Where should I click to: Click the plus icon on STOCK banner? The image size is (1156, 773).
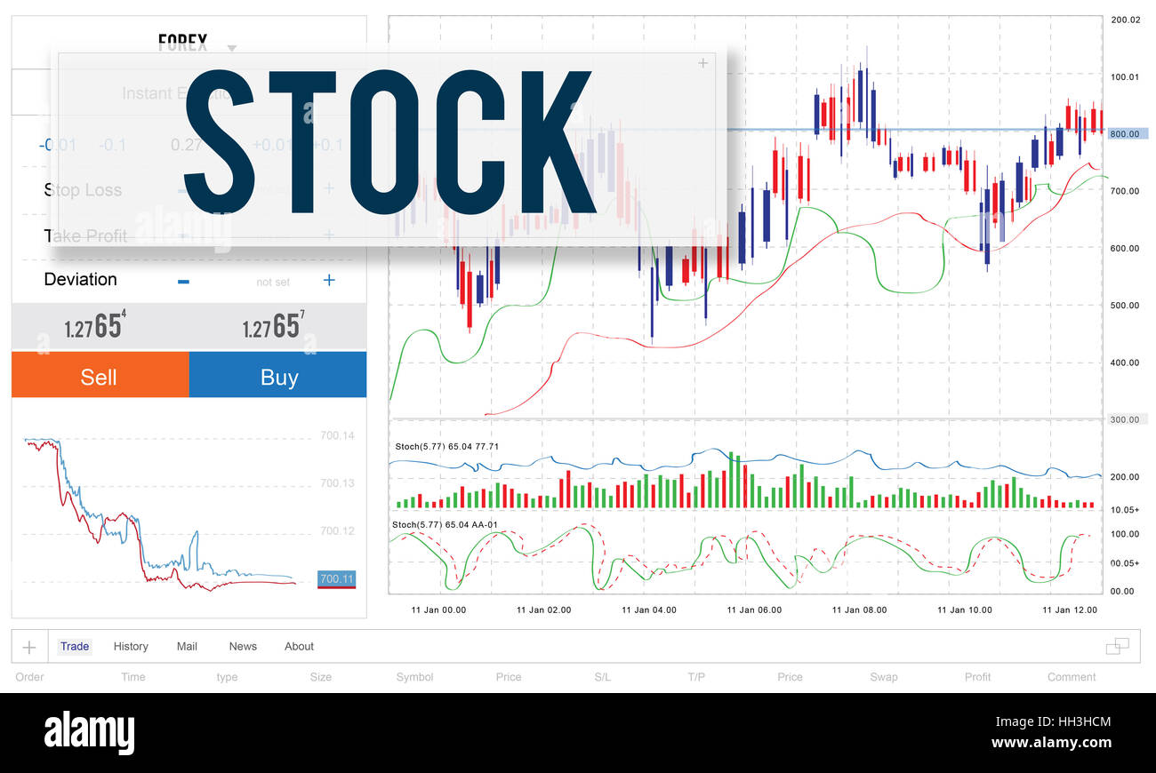pyautogui.click(x=702, y=63)
